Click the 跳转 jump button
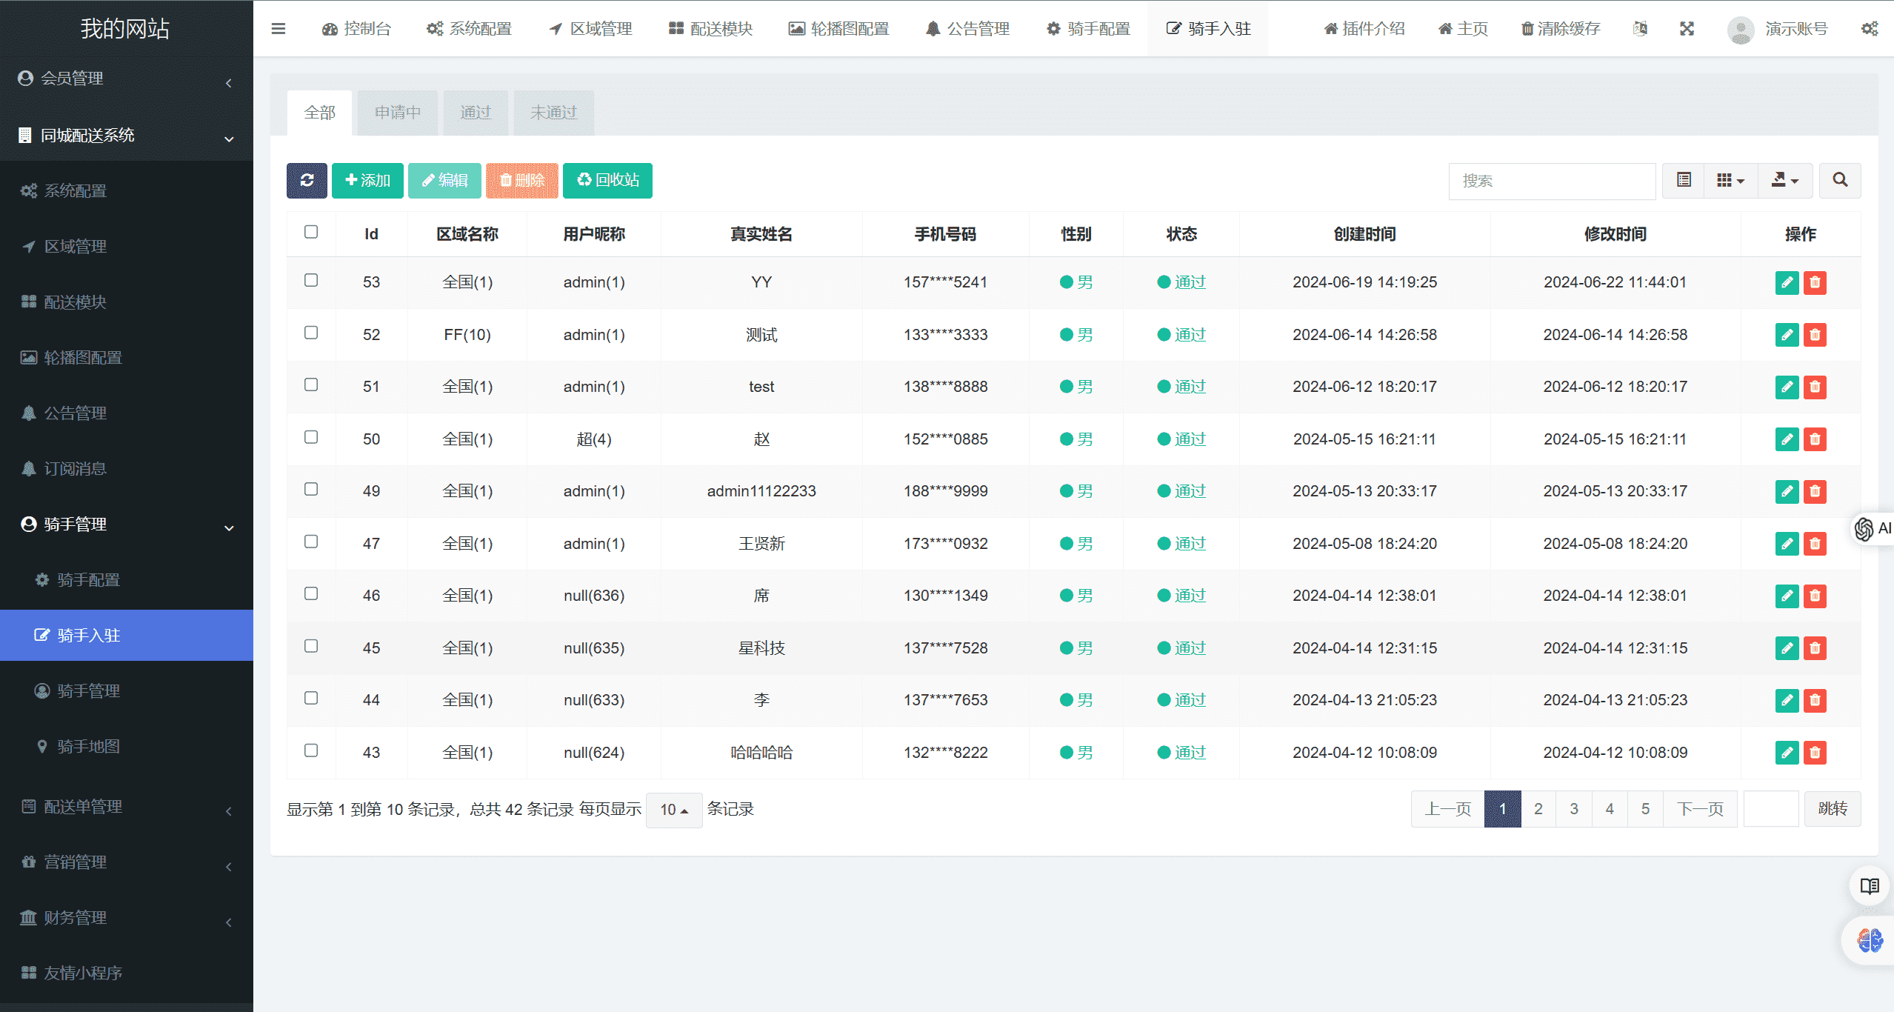 (1833, 809)
